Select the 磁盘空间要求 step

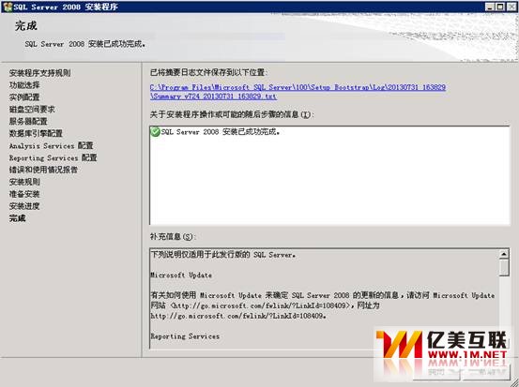click(x=32, y=109)
